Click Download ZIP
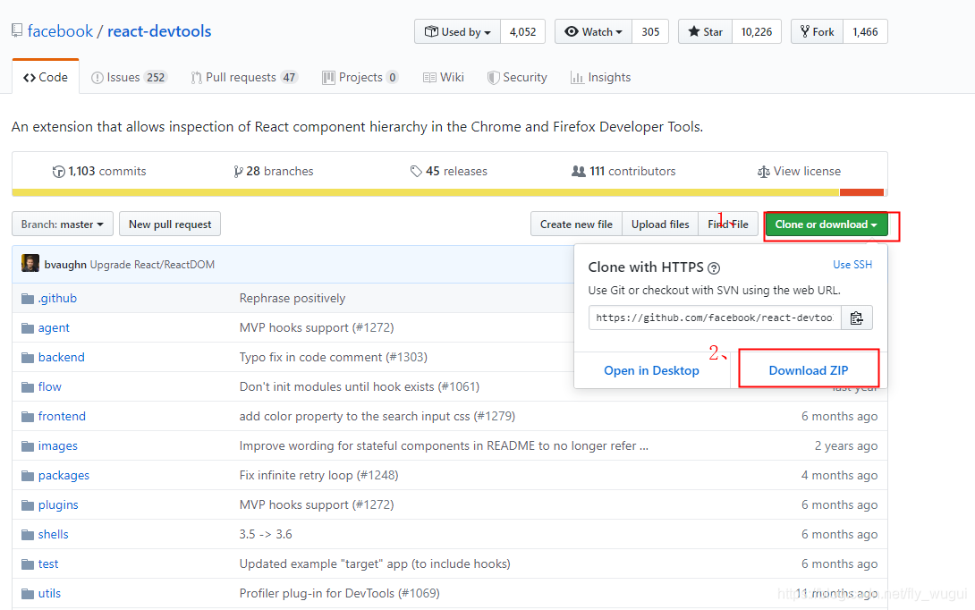975x610 pixels. coord(809,370)
